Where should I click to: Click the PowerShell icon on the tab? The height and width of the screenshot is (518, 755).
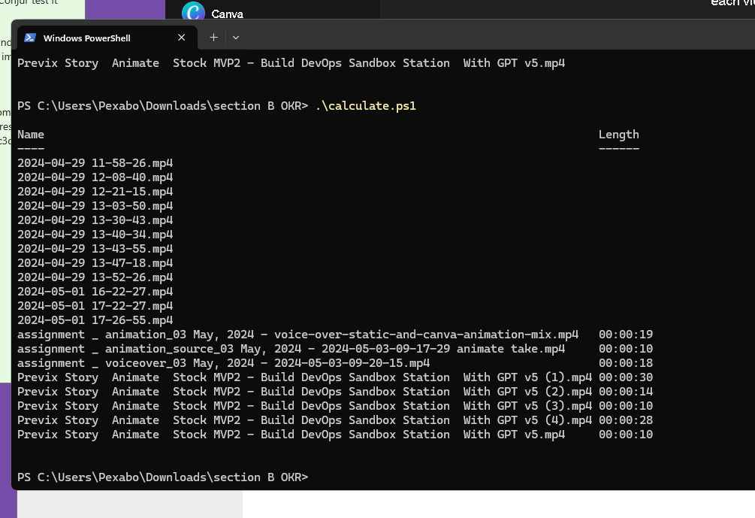click(30, 38)
